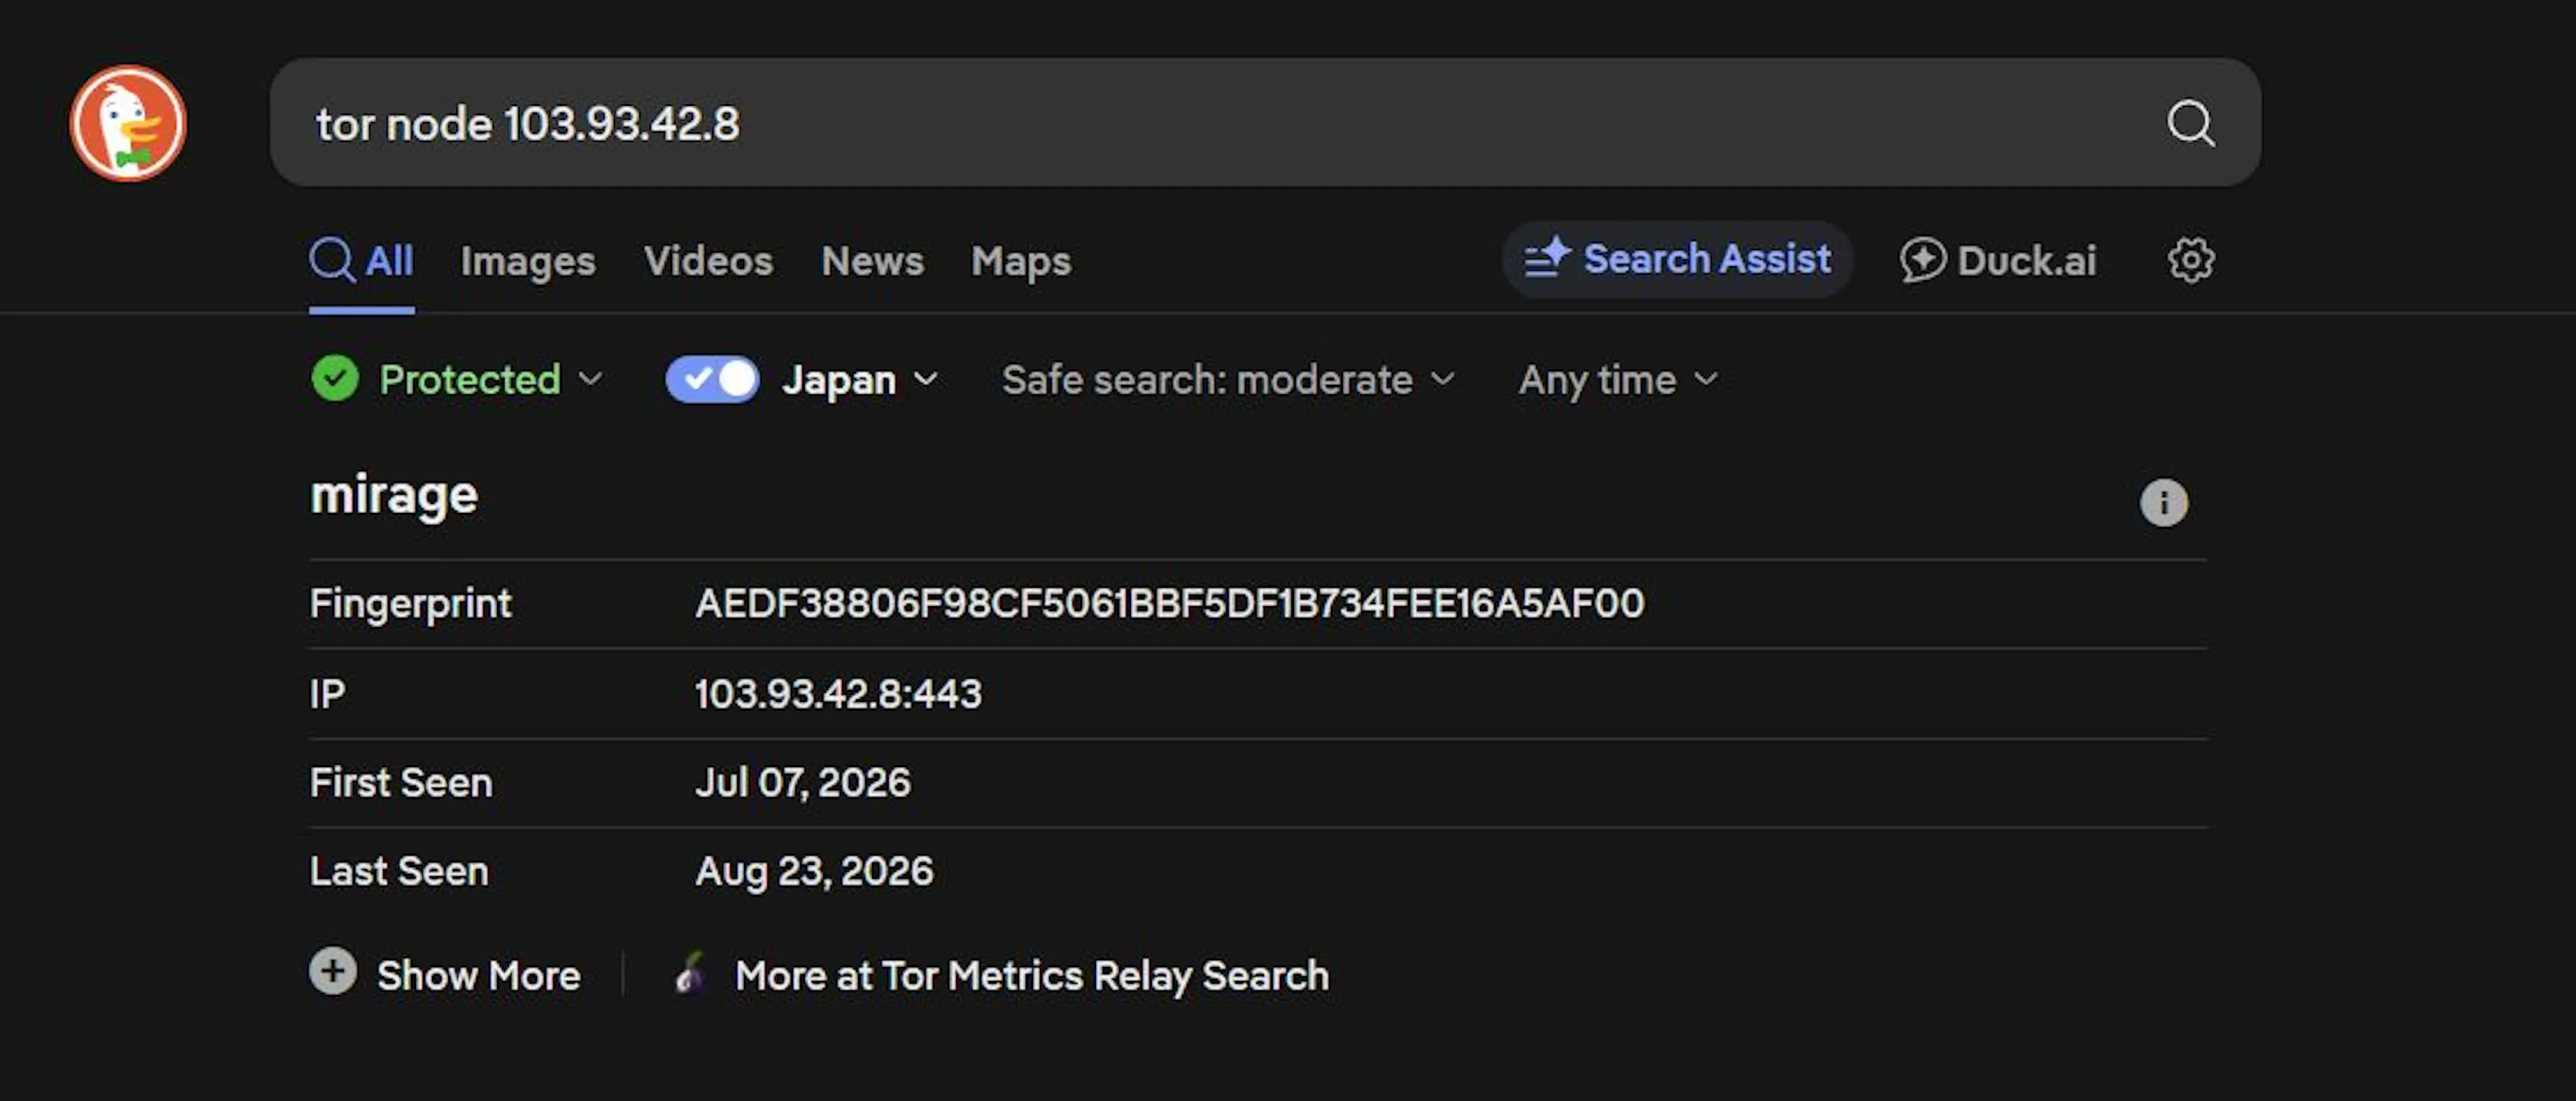Click the info icon beside mirage
Screen dimensions: 2576x1101
pyautogui.click(x=2163, y=502)
